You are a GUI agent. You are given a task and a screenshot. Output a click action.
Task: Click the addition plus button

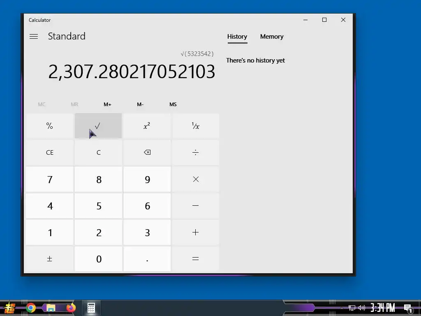pos(195,232)
